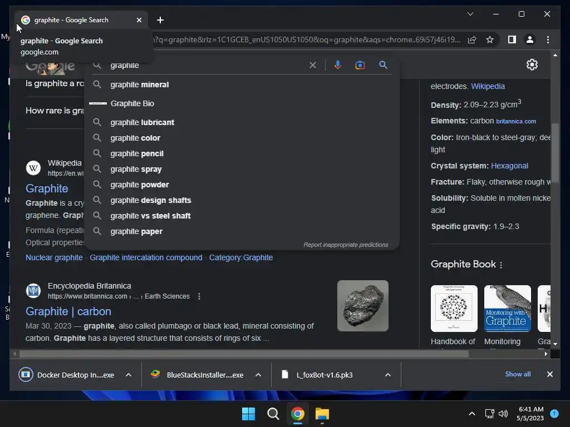Click Show all downloads
The image size is (570, 427).
pyautogui.click(x=518, y=374)
